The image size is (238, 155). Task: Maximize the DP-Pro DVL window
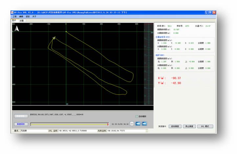pyautogui.click(x=210, y=12)
